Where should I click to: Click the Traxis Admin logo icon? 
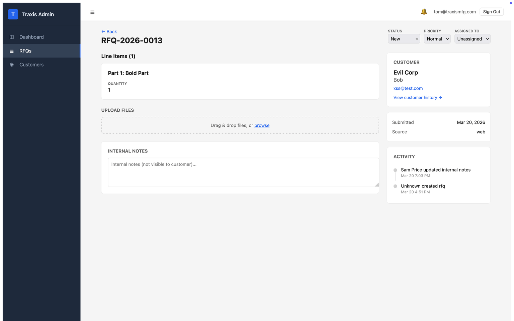pos(13,14)
